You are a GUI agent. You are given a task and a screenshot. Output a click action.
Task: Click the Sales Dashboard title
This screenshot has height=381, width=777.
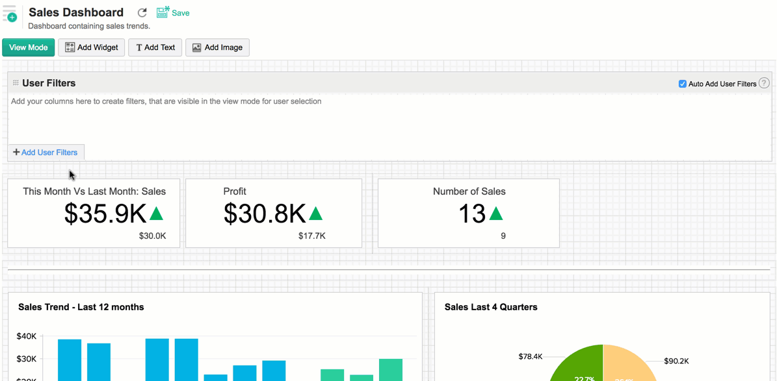tap(76, 12)
